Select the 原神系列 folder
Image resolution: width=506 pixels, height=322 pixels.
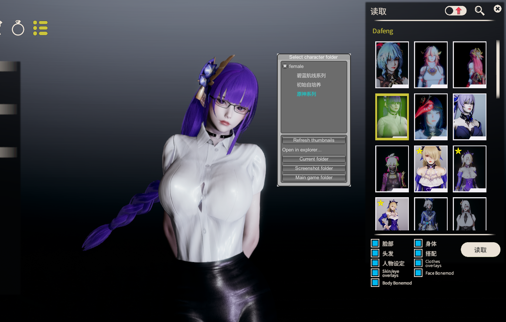307,94
